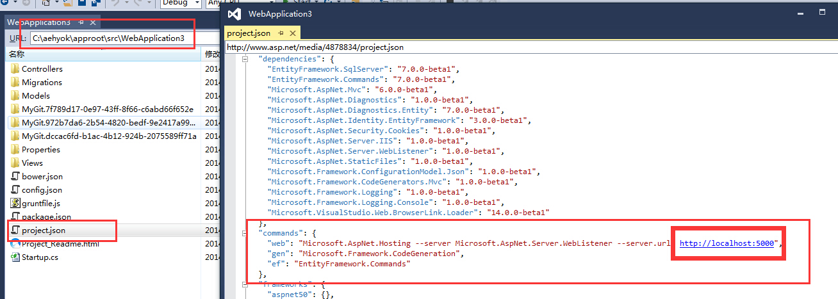Click the "Microsoft.Framework.Logging.Console" line
Viewport: 838px width, 299px height.
[386, 202]
